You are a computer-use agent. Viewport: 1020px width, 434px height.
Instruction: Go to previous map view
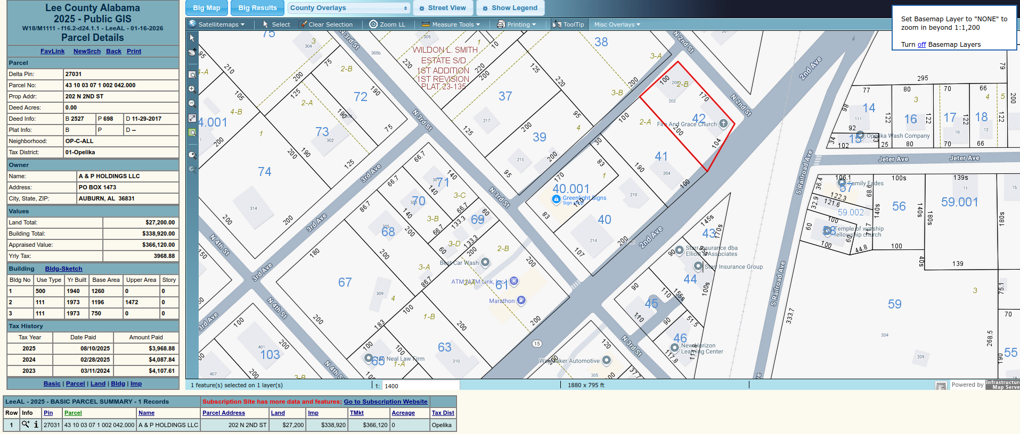tap(192, 155)
